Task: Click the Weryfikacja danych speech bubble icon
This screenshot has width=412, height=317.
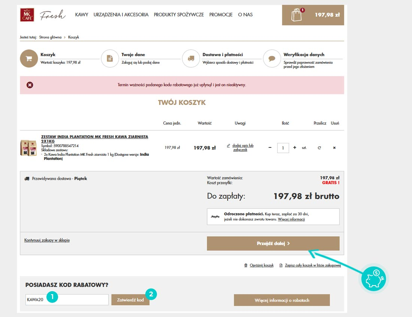Action: click(272, 59)
